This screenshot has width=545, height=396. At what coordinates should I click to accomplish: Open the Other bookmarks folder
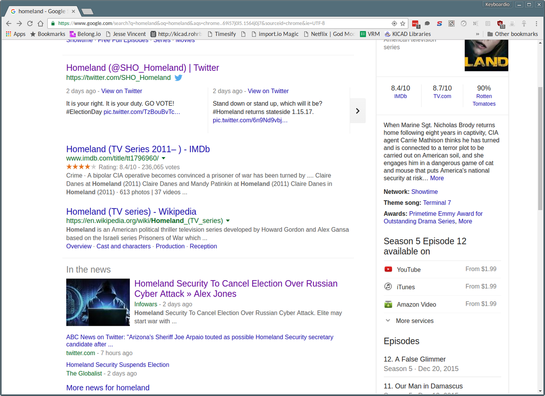point(512,34)
